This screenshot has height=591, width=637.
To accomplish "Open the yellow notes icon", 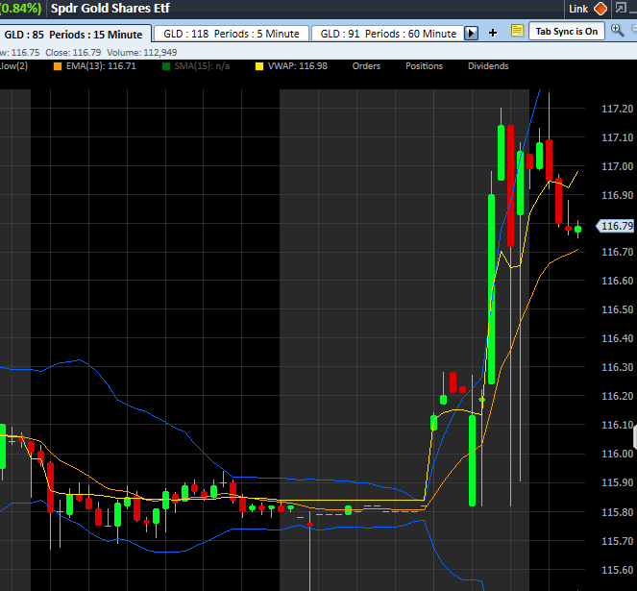I will 517,32.
